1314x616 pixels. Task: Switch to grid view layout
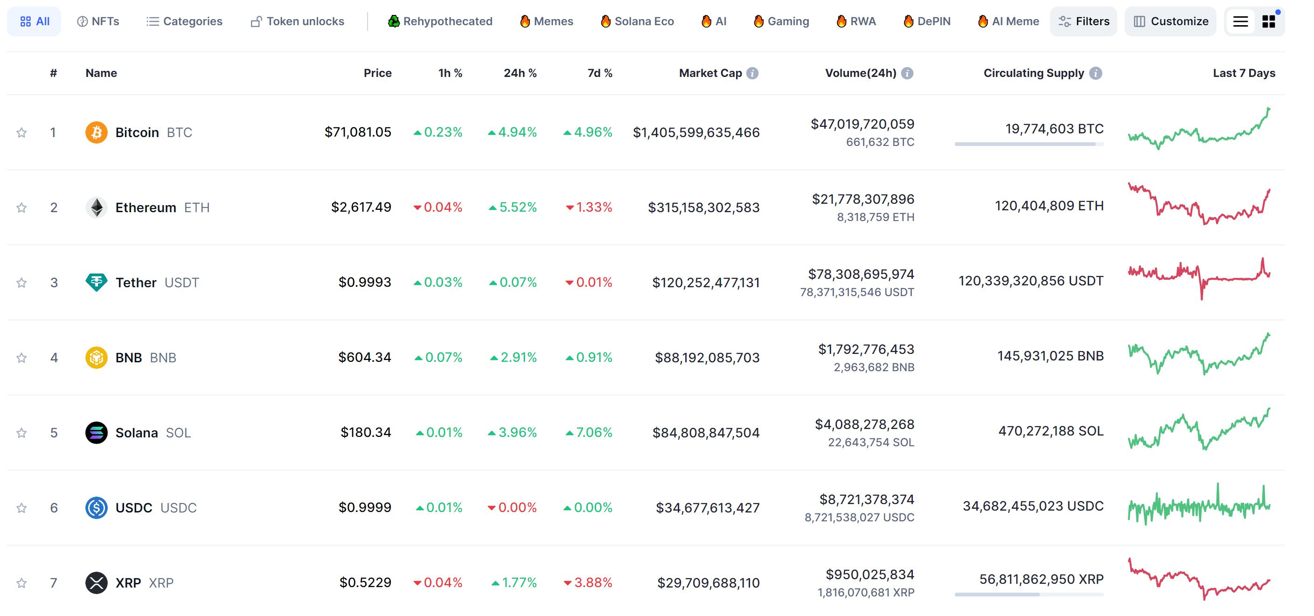point(1268,21)
